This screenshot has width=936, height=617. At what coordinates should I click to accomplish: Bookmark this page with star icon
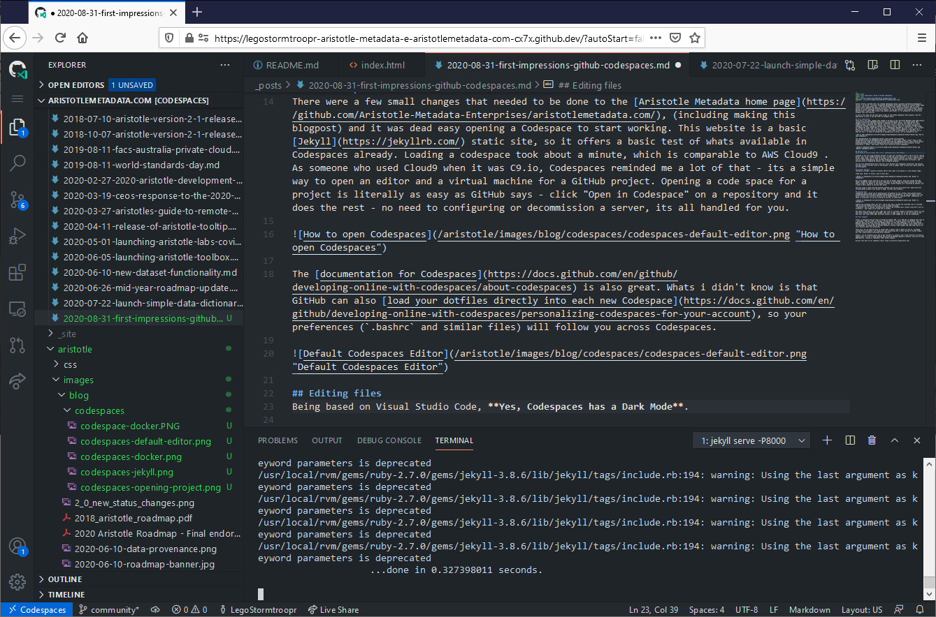pos(695,38)
